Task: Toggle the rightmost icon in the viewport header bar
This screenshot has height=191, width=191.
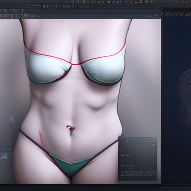Action: point(160,16)
